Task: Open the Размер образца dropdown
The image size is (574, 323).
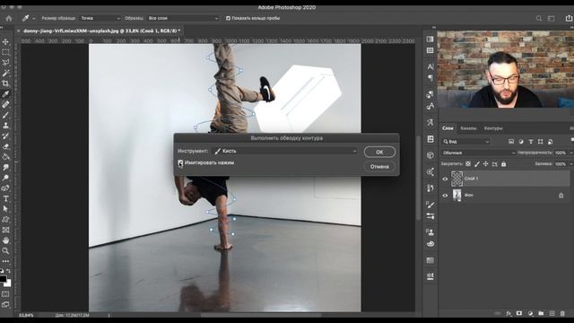Action: [x=100, y=18]
